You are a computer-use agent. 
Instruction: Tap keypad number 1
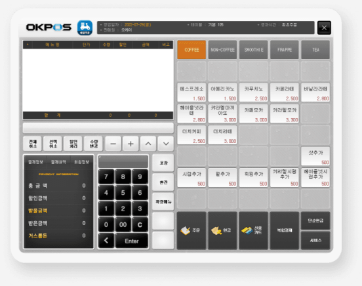(106, 209)
